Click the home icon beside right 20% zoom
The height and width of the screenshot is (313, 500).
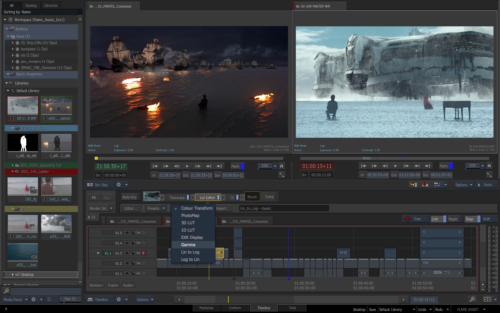(489, 166)
